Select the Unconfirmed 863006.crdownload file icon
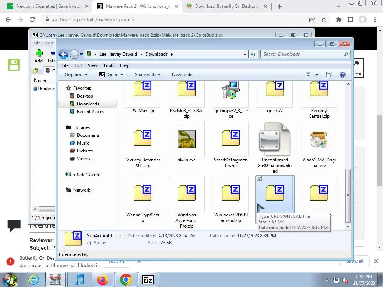Image resolution: width=383 pixels, height=287 pixels. pyautogui.click(x=275, y=139)
